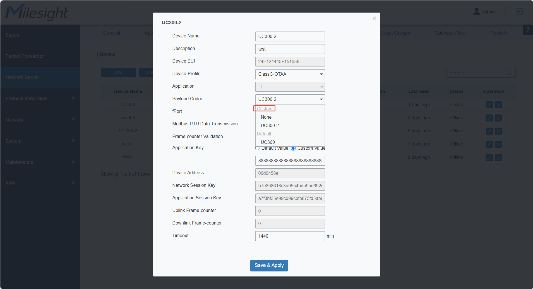Screen dimensions: 533x289
Task: Open the help question mark icon
Action: (x=528, y=30)
